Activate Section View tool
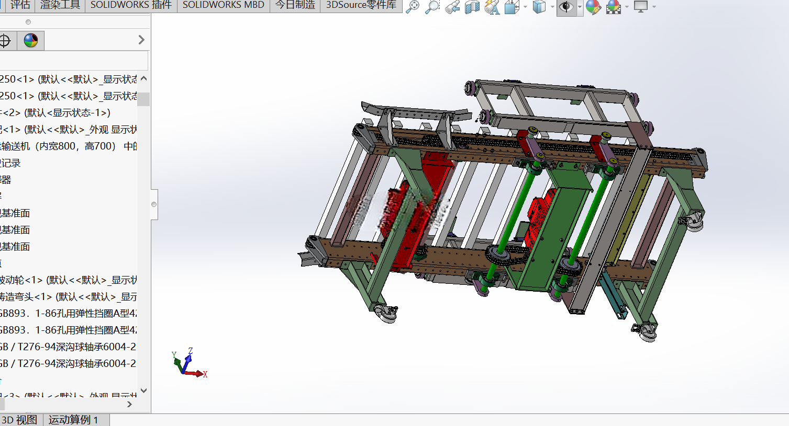Screen dimensions: 789x426 (472, 7)
